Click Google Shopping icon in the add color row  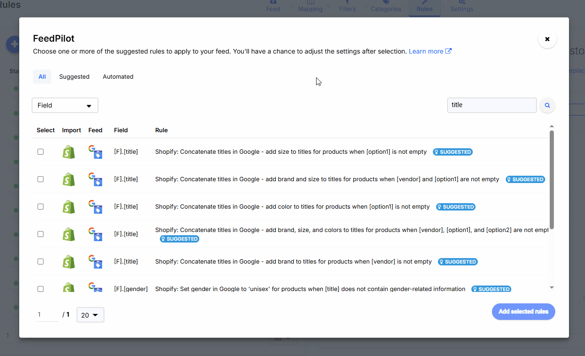click(x=95, y=207)
